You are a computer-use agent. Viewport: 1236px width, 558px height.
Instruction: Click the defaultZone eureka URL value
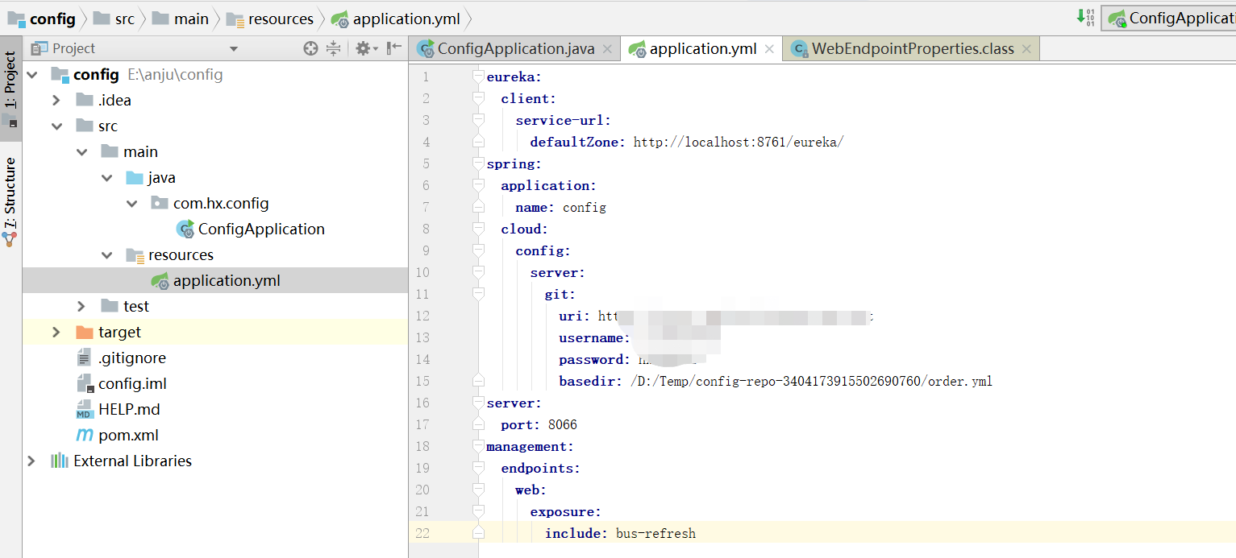pos(739,143)
